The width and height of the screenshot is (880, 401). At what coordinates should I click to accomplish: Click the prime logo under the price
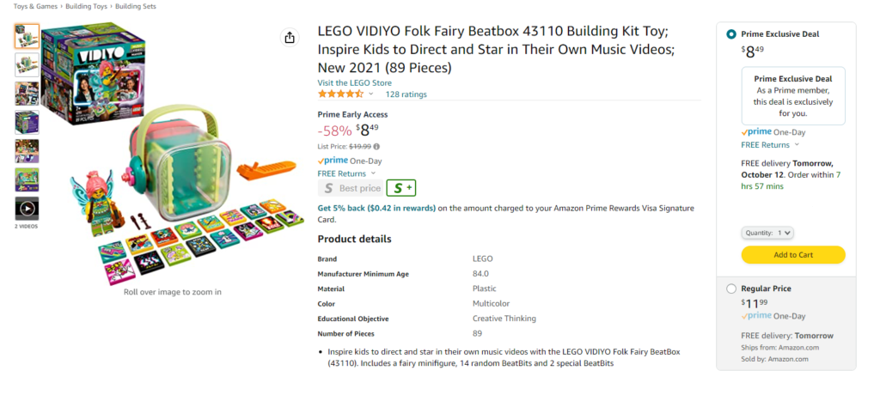pos(333,161)
